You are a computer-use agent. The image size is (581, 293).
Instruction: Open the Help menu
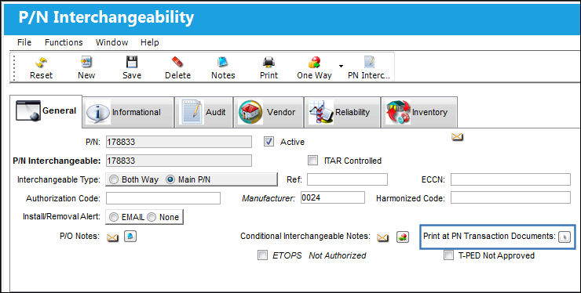click(150, 42)
